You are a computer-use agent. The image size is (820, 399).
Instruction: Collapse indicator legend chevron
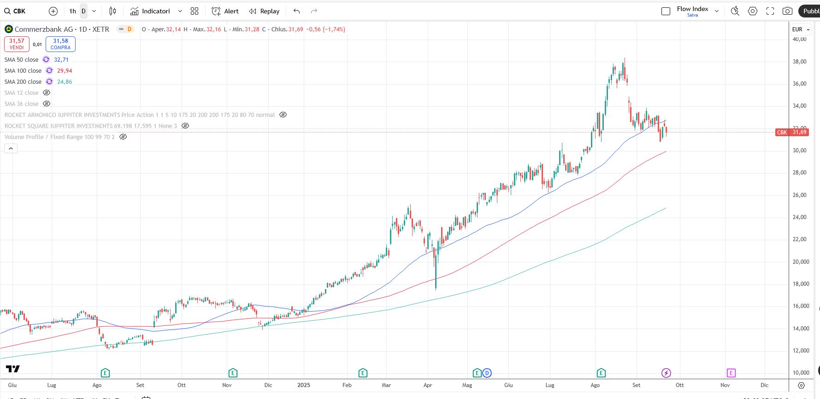pos(11,148)
